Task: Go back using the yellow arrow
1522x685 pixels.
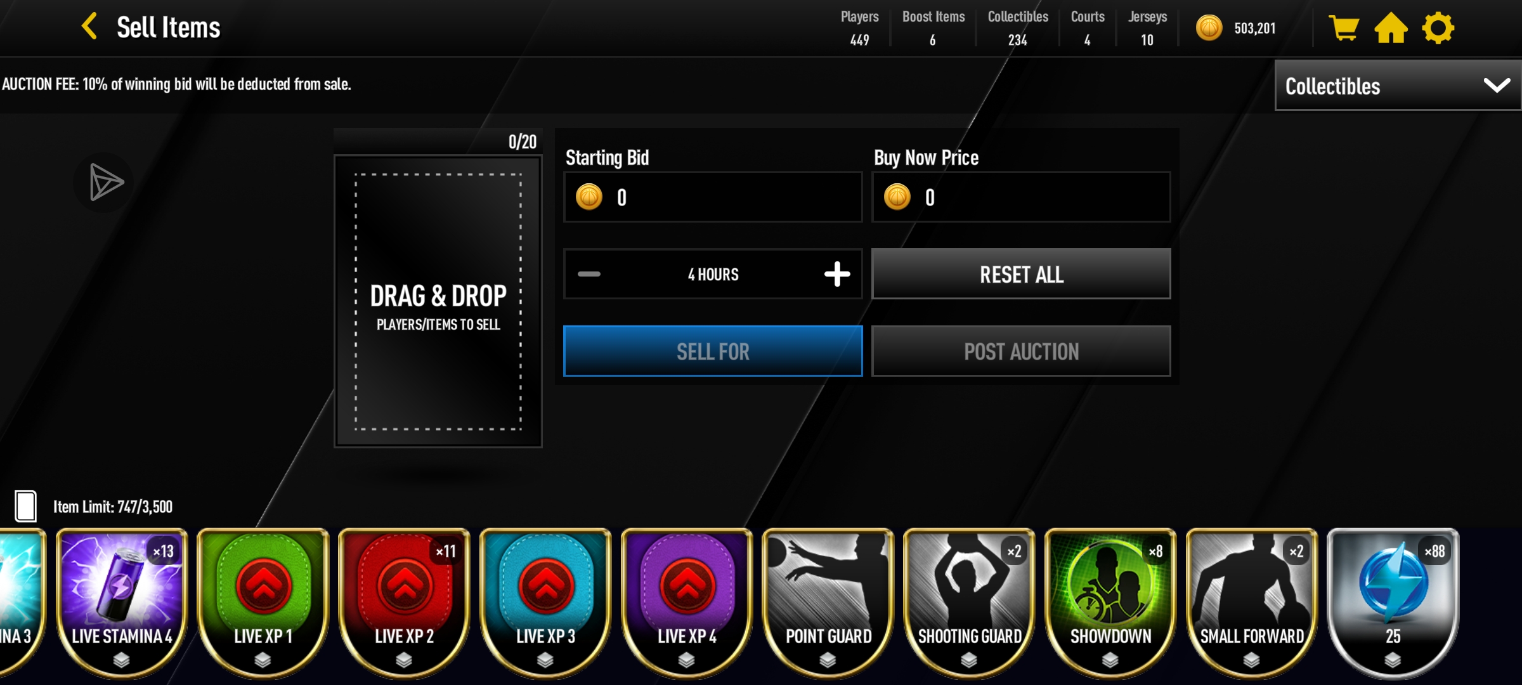Action: tap(89, 27)
